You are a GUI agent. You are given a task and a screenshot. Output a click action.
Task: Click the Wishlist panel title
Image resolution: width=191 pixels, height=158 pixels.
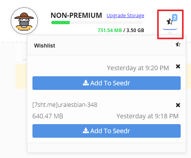[x=45, y=46]
